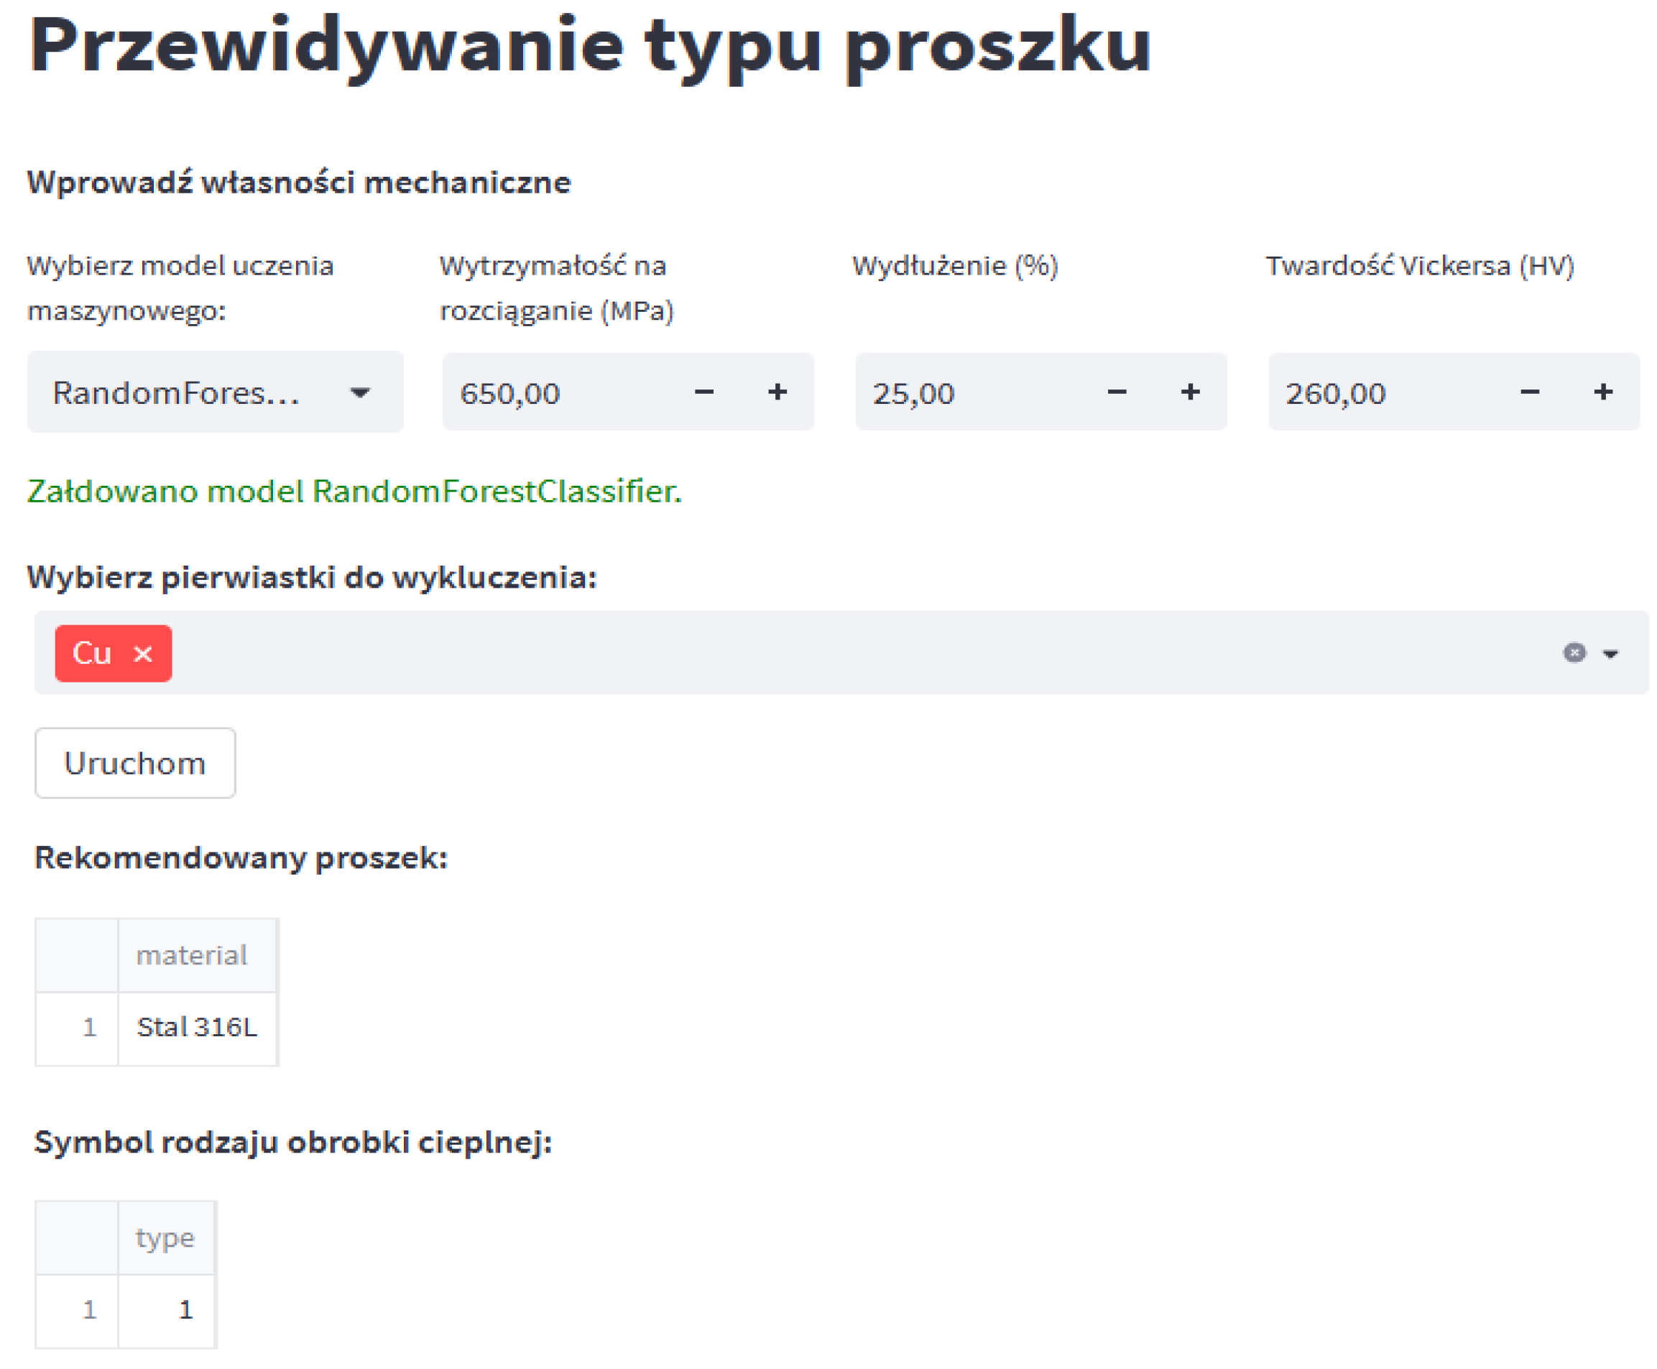The height and width of the screenshot is (1369, 1657).
Task: Decrease tensile strength with minus button
Action: (704, 392)
